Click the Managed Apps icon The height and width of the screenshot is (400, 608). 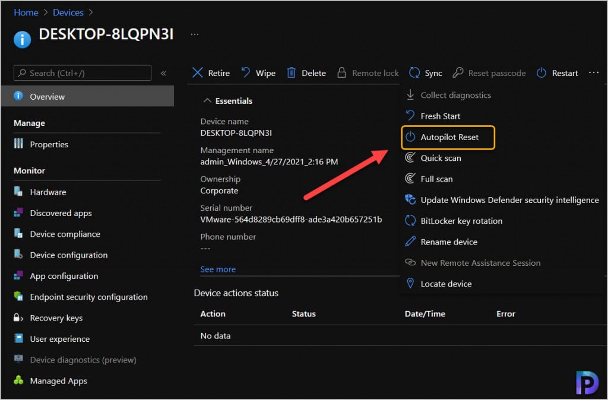pyautogui.click(x=18, y=380)
